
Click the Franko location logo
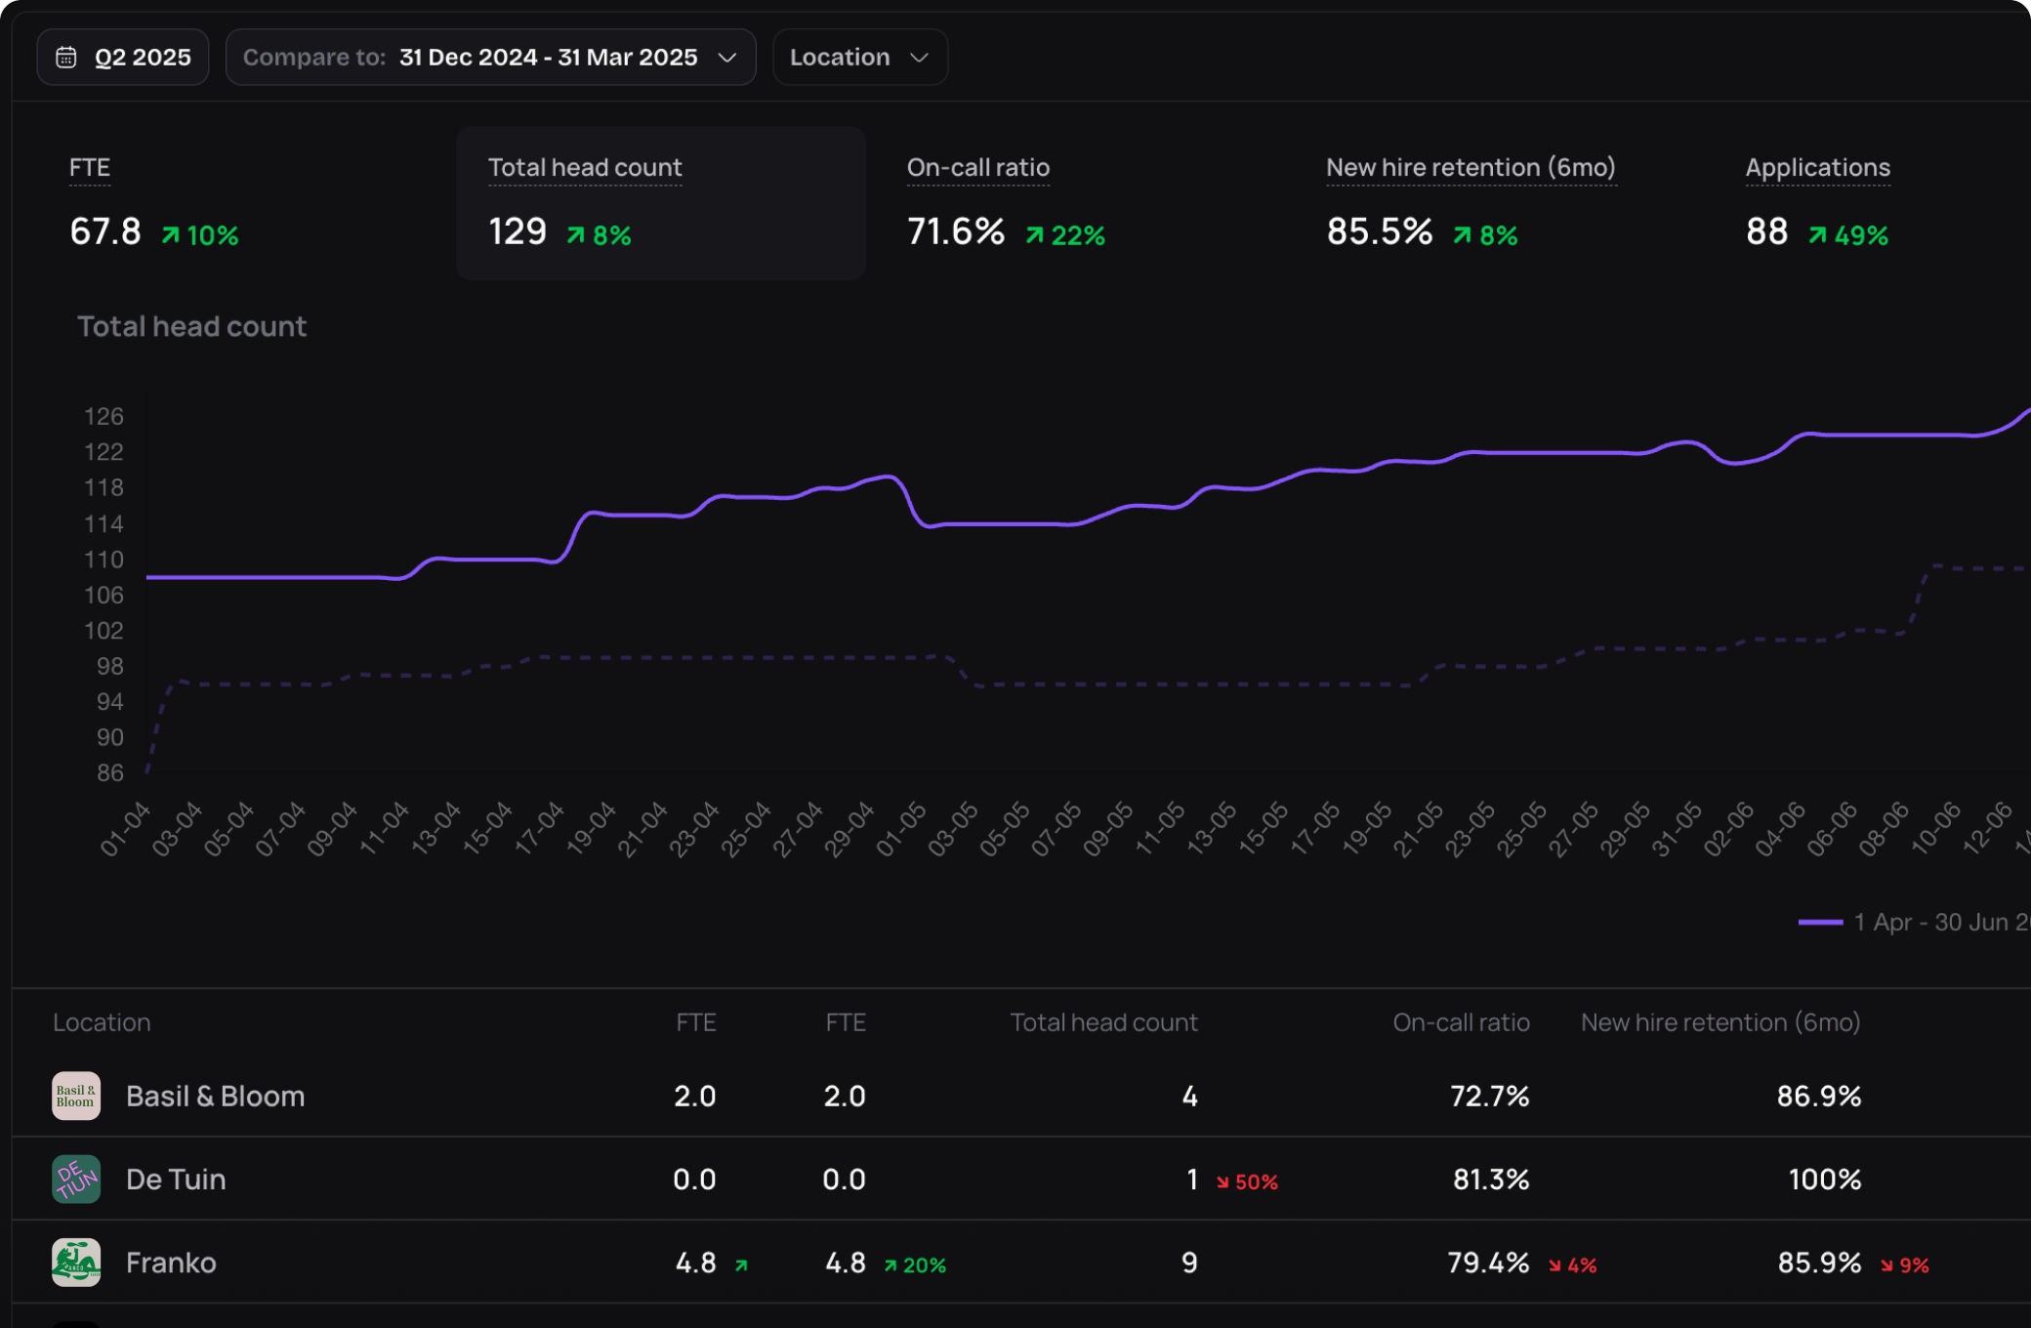coord(76,1263)
